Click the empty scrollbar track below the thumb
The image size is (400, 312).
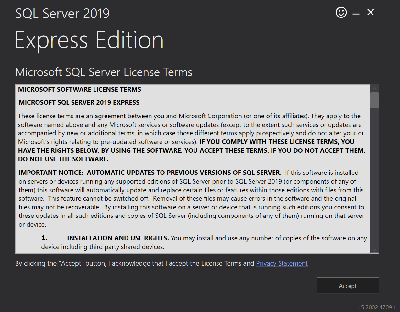point(374,176)
